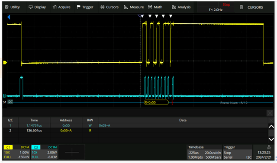Viewport: 277px width, 163px height.
Task: Open the Display menu
Action: pyautogui.click(x=37, y=7)
